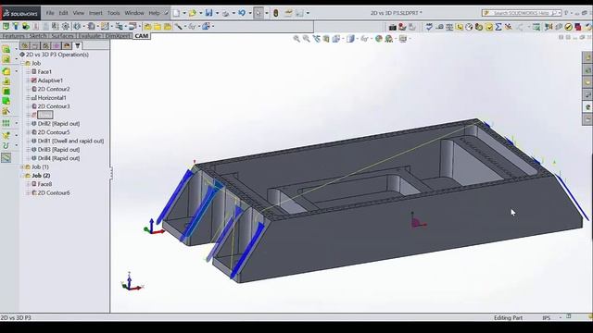
Task: Click the Zoom to Area magnifier icon
Action: pos(306,39)
